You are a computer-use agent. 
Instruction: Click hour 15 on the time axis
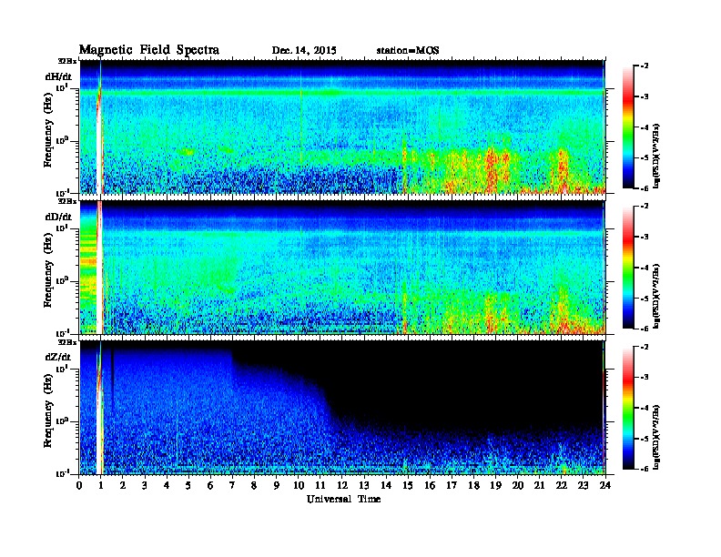408,485
